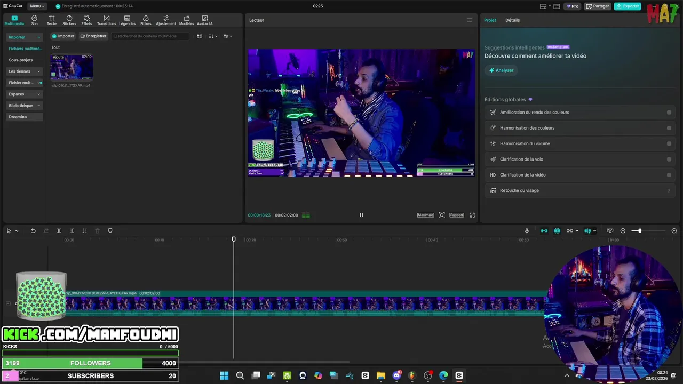Toggle Clarification de la voix
The width and height of the screenshot is (683, 384).
click(669, 159)
